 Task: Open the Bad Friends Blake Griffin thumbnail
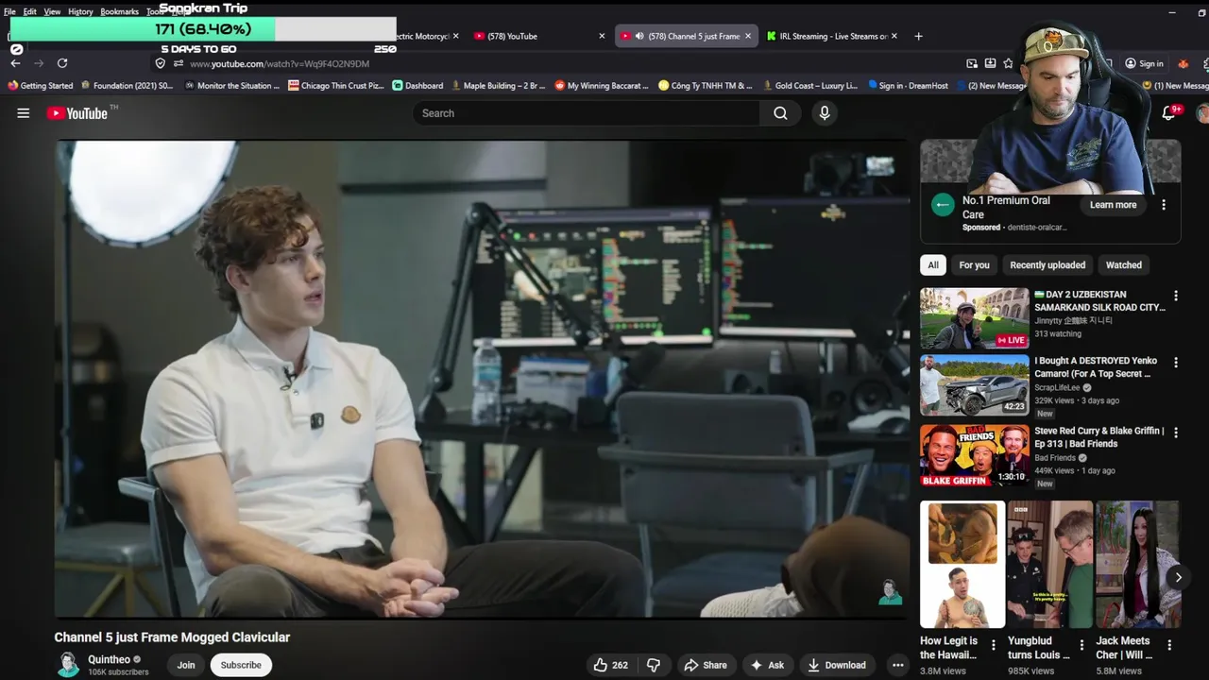pos(975,455)
